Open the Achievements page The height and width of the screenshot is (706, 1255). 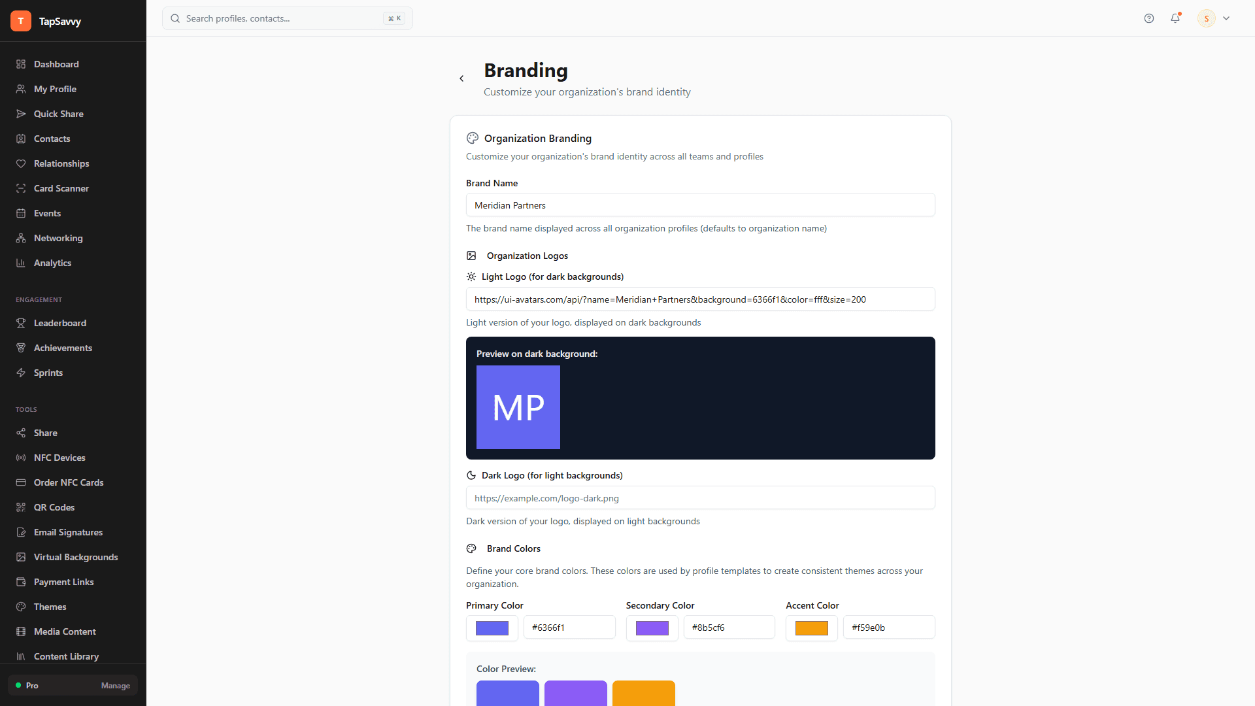coord(63,348)
